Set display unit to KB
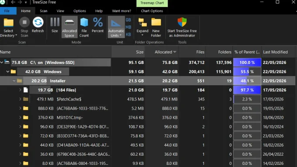This screenshot has width=297, height=167. click(x=128, y=35)
